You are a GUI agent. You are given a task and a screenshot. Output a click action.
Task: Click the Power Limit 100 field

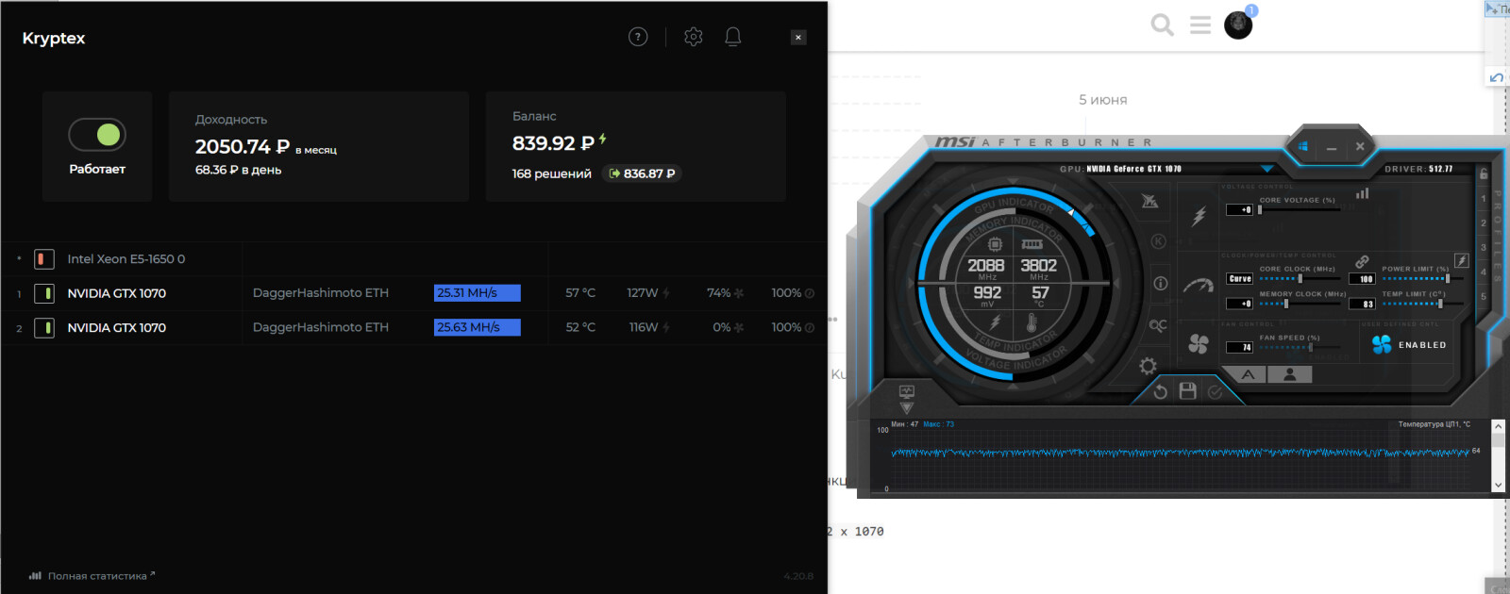[1362, 279]
